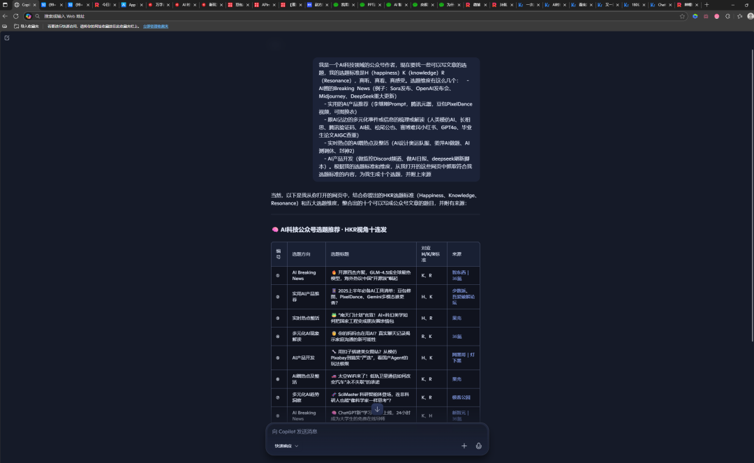
Task: Start voice input with the microphone icon
Action: point(478,446)
